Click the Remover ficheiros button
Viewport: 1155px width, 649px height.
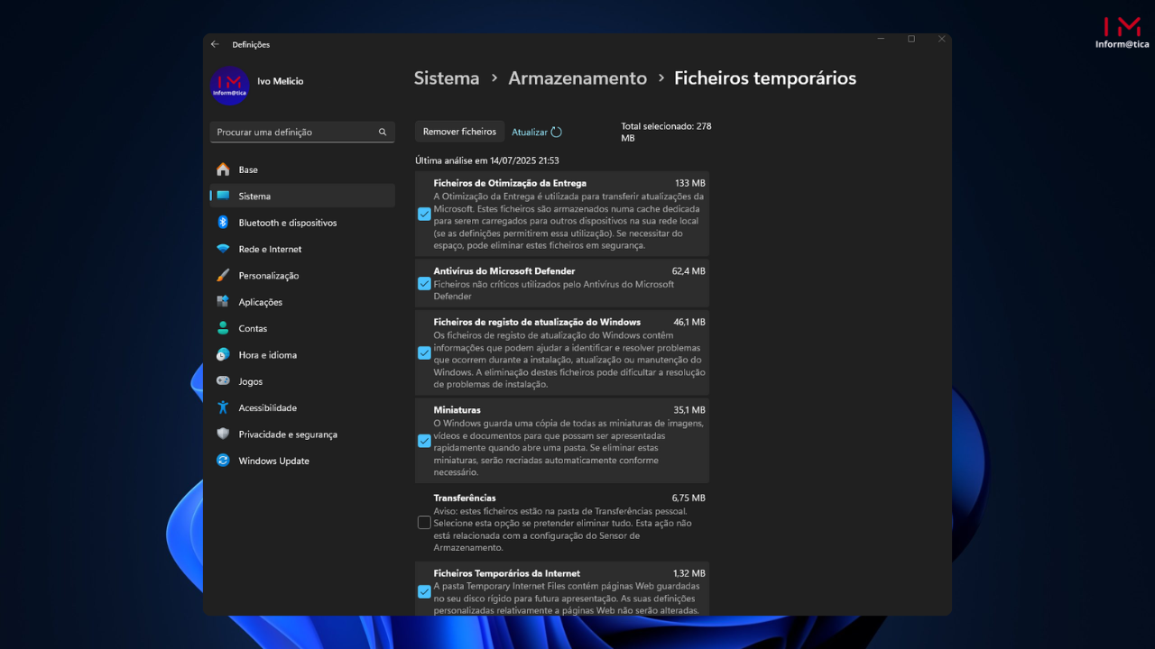459,132
